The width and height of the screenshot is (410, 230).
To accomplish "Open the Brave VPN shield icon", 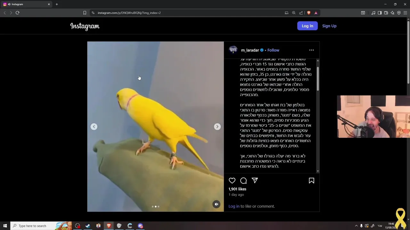I will (399, 13).
